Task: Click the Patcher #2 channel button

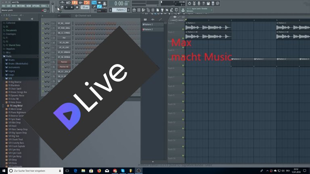Action: coord(64,67)
